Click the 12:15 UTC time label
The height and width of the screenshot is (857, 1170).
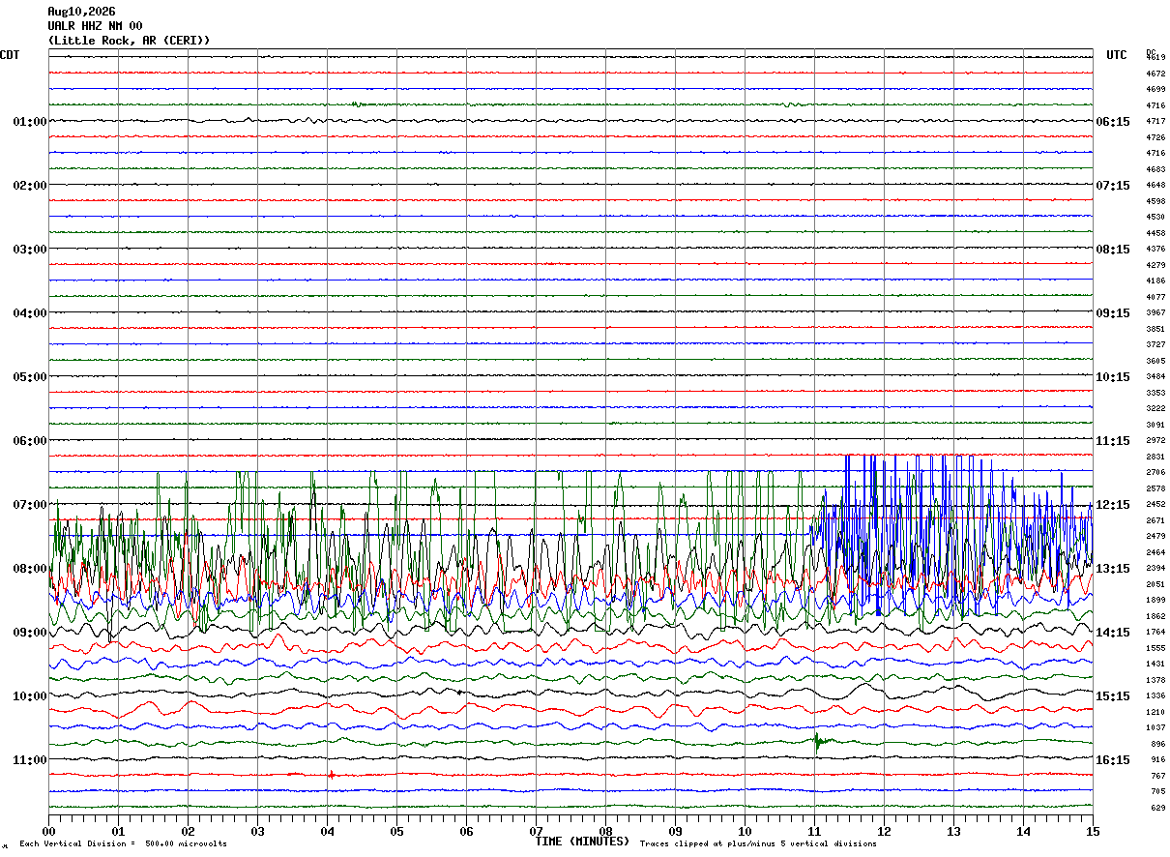coord(1113,505)
